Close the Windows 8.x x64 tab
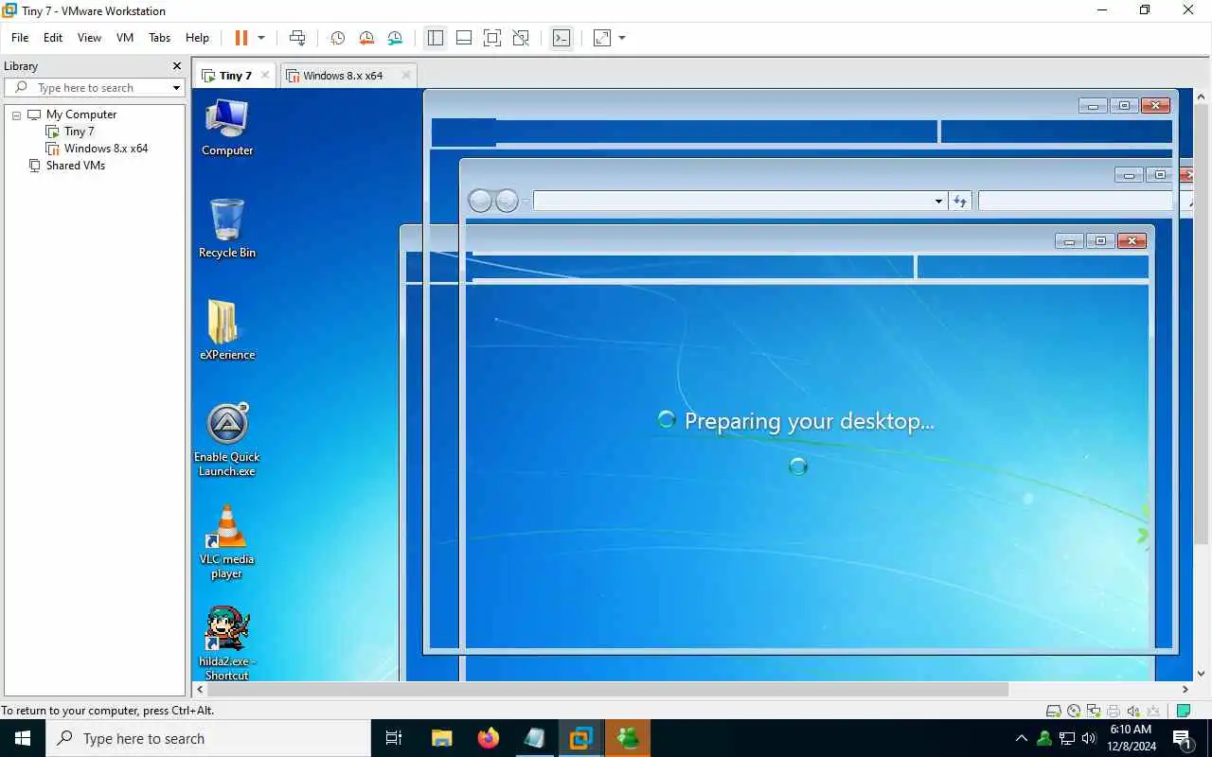This screenshot has height=757, width=1212. [x=406, y=76]
